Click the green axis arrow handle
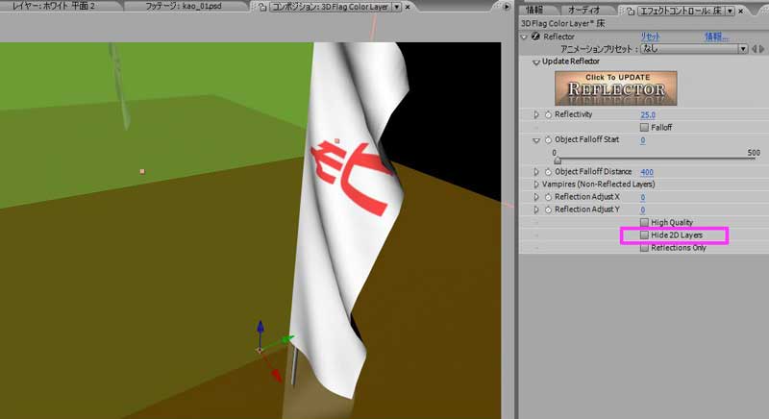 (x=286, y=339)
